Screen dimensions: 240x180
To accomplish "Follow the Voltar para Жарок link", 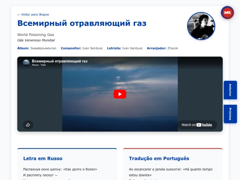I will tap(33, 15).
